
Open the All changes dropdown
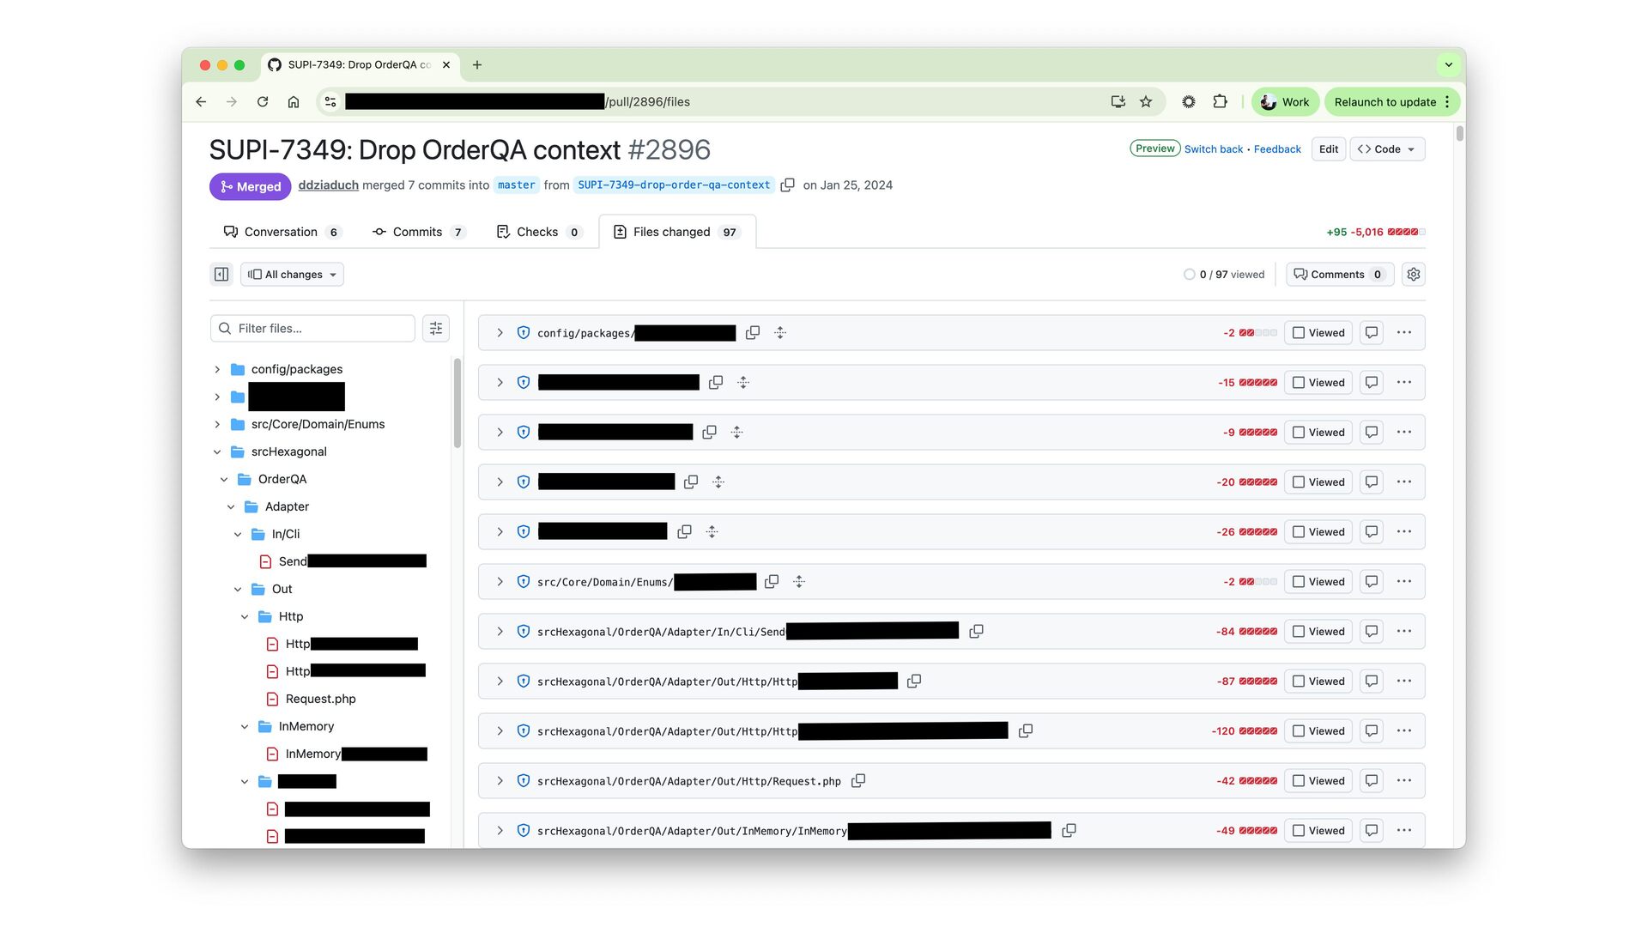coord(292,275)
